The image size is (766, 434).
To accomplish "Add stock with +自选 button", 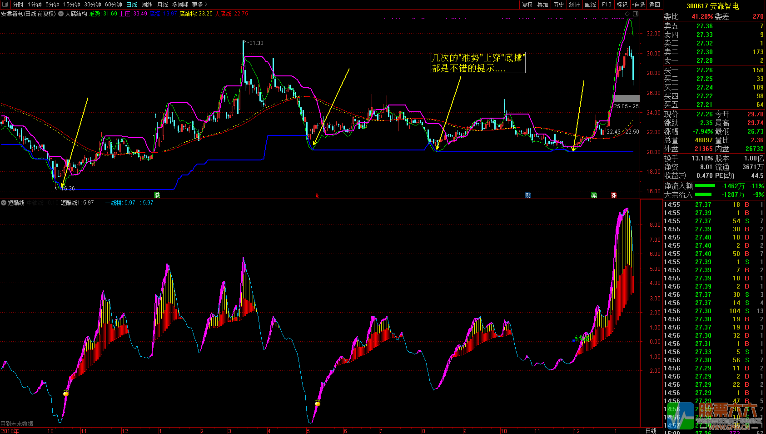I will (x=638, y=5).
